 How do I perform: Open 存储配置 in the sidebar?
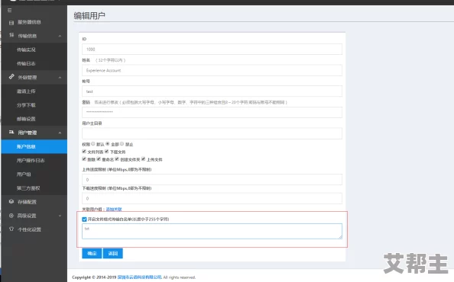click(x=34, y=202)
